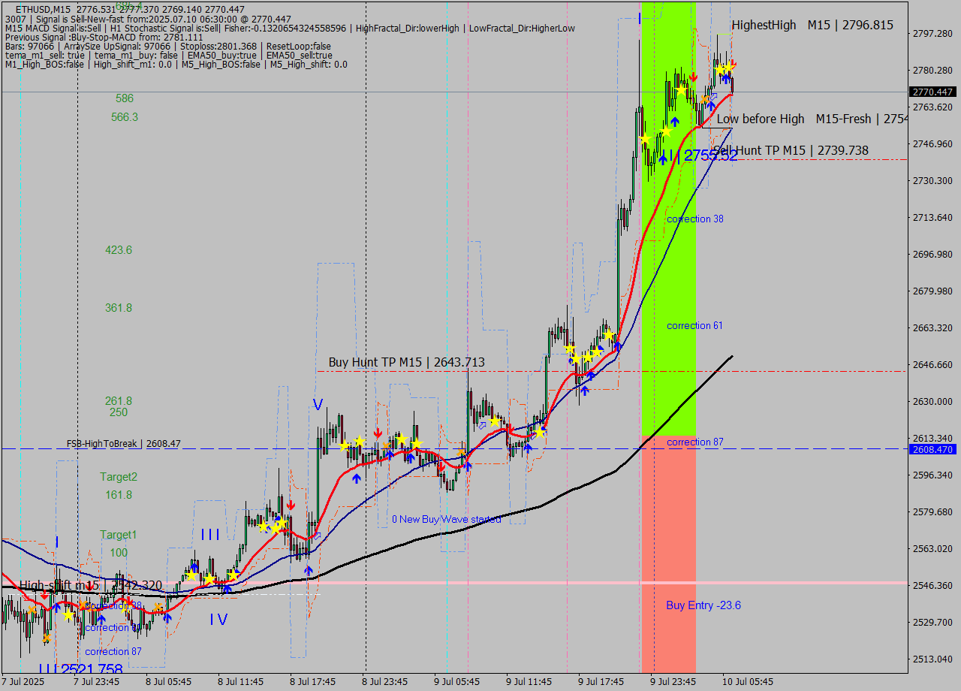
Task: Click the Roman numeral V wave marker
Action: click(317, 404)
